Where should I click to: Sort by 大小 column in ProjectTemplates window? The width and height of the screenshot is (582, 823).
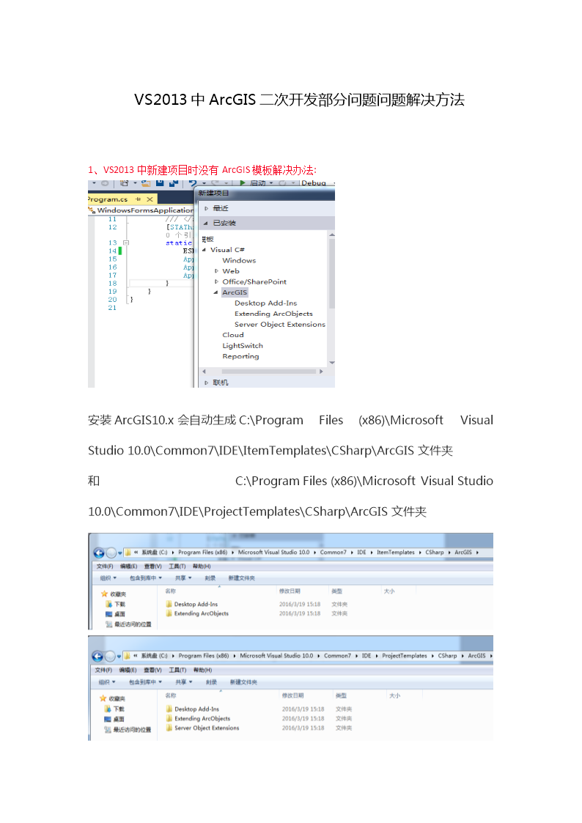point(394,695)
